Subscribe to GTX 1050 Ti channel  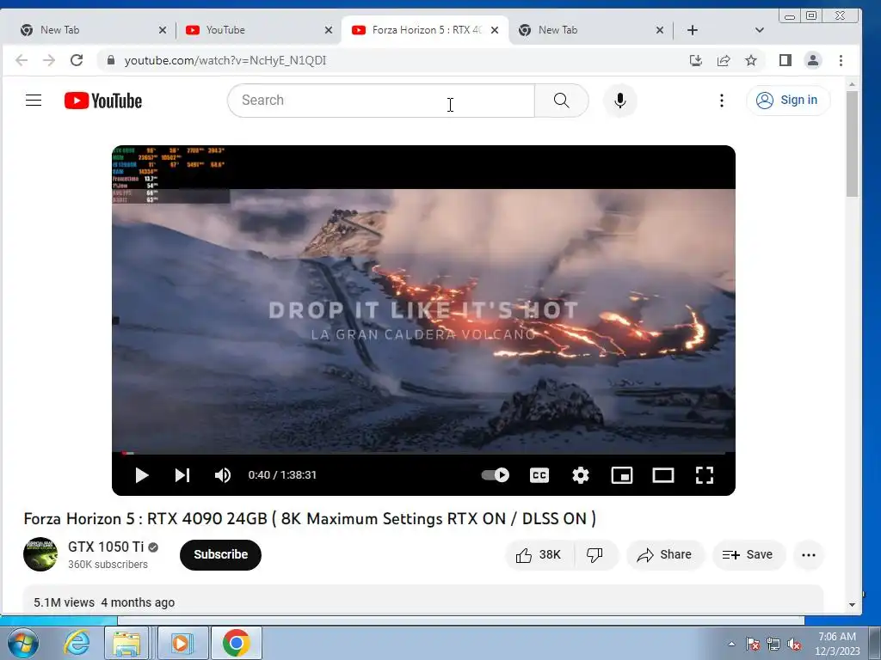tap(220, 554)
